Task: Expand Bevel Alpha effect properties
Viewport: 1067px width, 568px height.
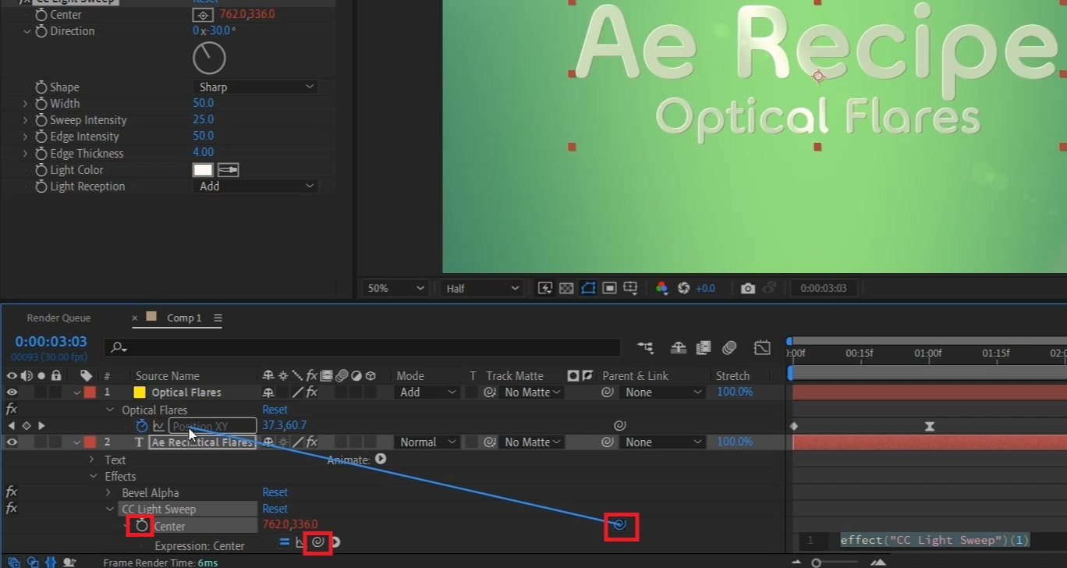Action: coord(108,492)
